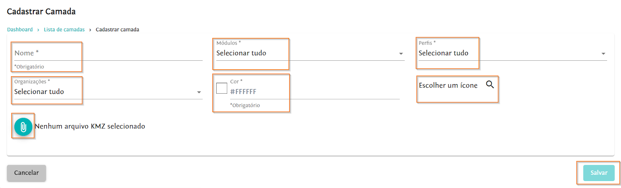The height and width of the screenshot is (188, 621).
Task: Select the Organizações 'Selecionar tudo' value
Action: click(x=39, y=92)
